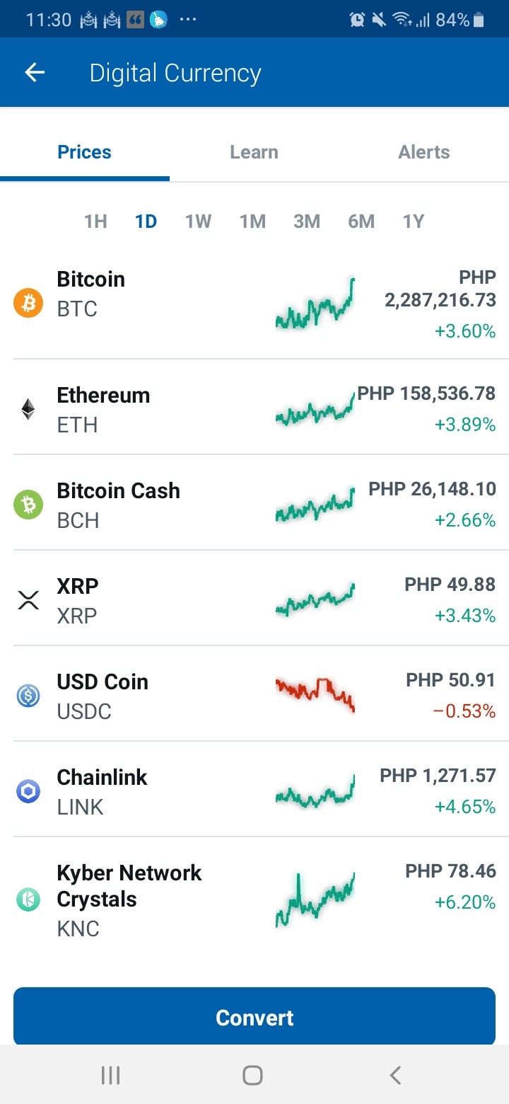This screenshot has height=1104, width=509.
Task: Select the 1Y time range
Action: (x=414, y=222)
